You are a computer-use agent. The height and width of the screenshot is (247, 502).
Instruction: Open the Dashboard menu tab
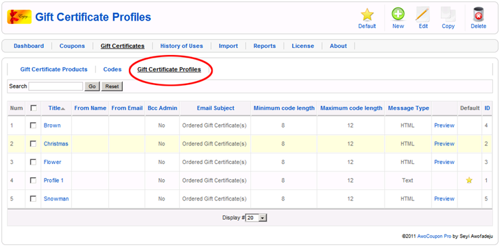tap(29, 46)
